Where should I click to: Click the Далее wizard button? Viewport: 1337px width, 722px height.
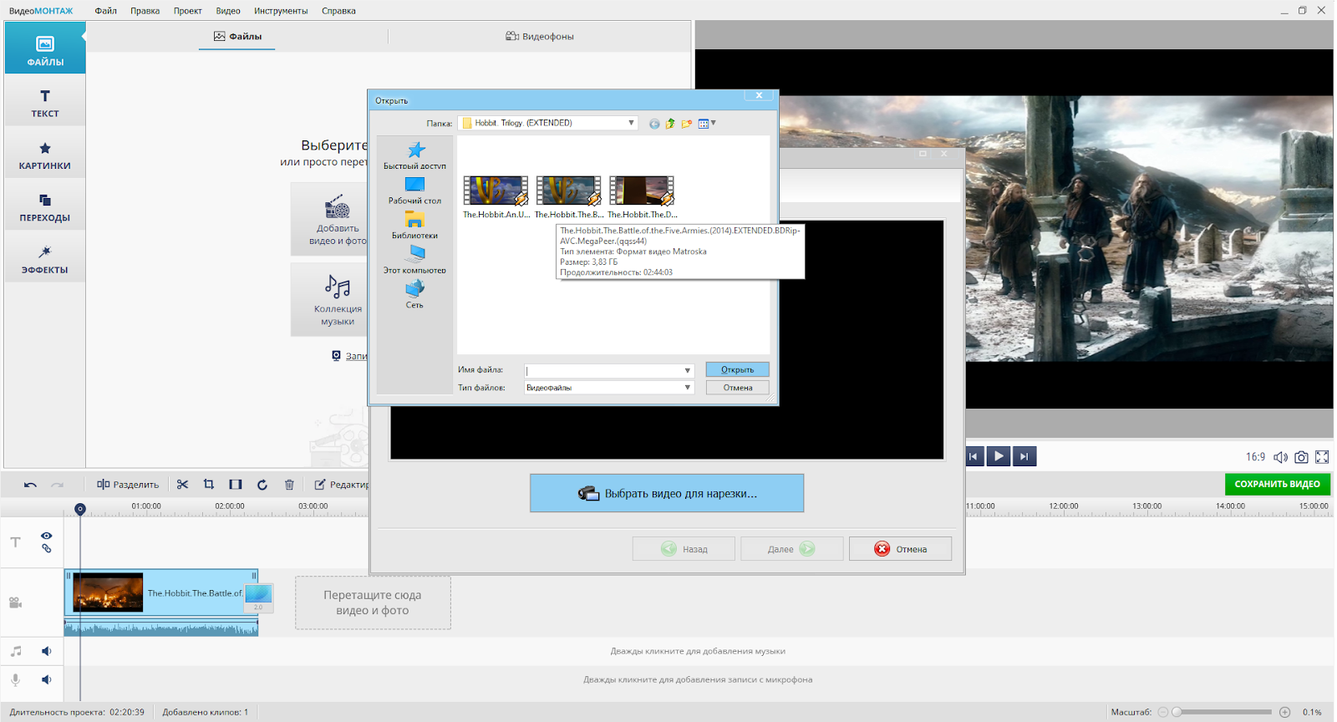point(791,549)
